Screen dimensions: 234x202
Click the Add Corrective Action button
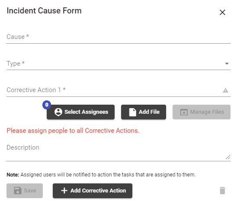click(93, 191)
